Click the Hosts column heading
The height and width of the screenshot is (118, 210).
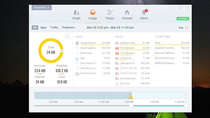[x=119, y=37]
